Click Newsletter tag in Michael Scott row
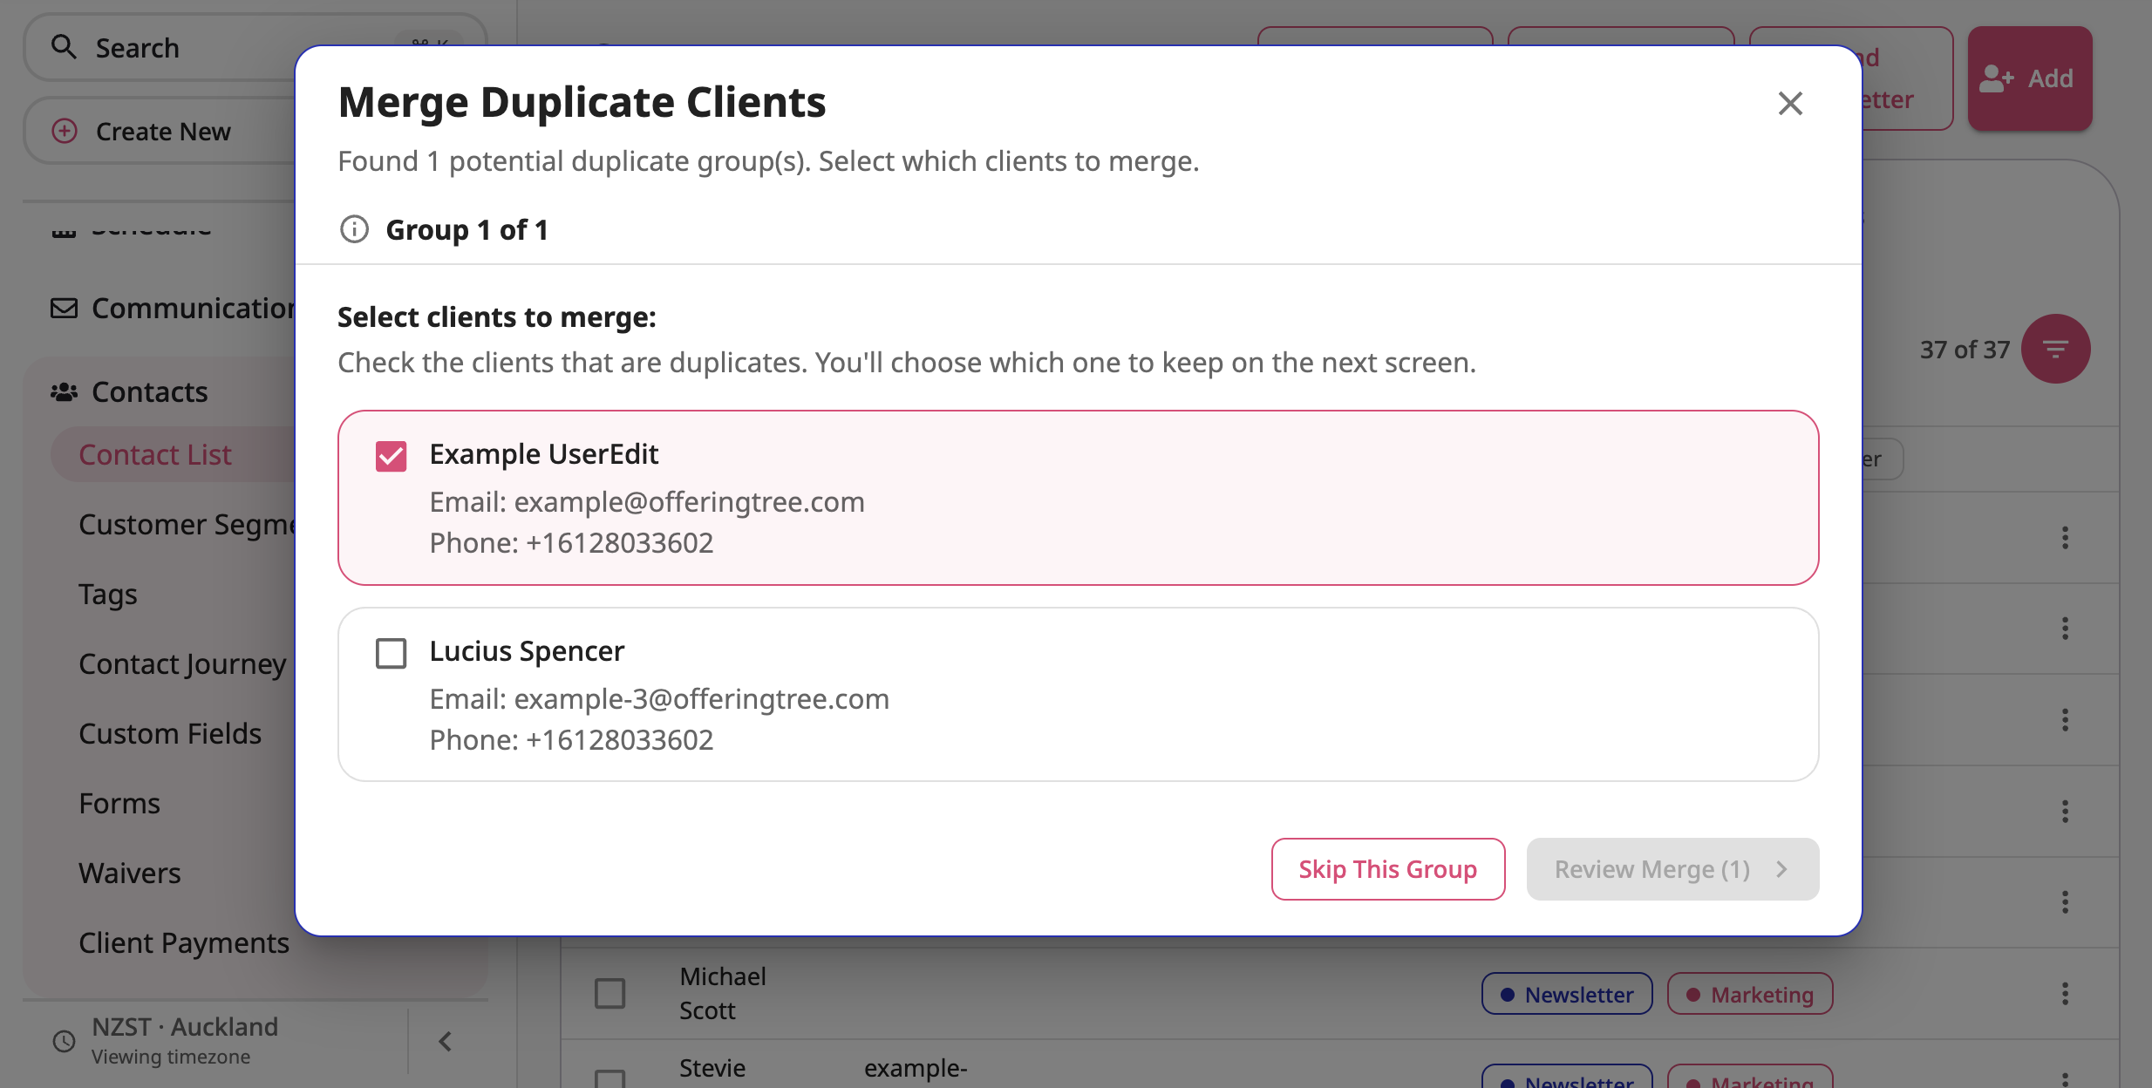 click(x=1567, y=994)
